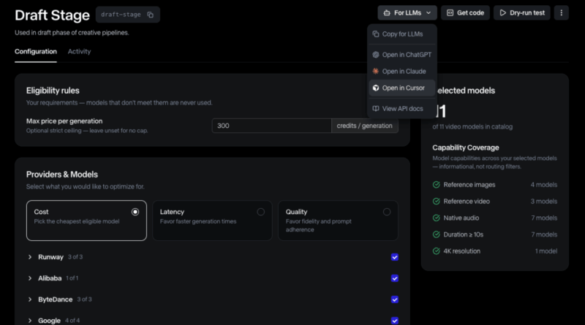Uncheck the Runway provider checkbox
The image size is (585, 325).
click(x=395, y=257)
